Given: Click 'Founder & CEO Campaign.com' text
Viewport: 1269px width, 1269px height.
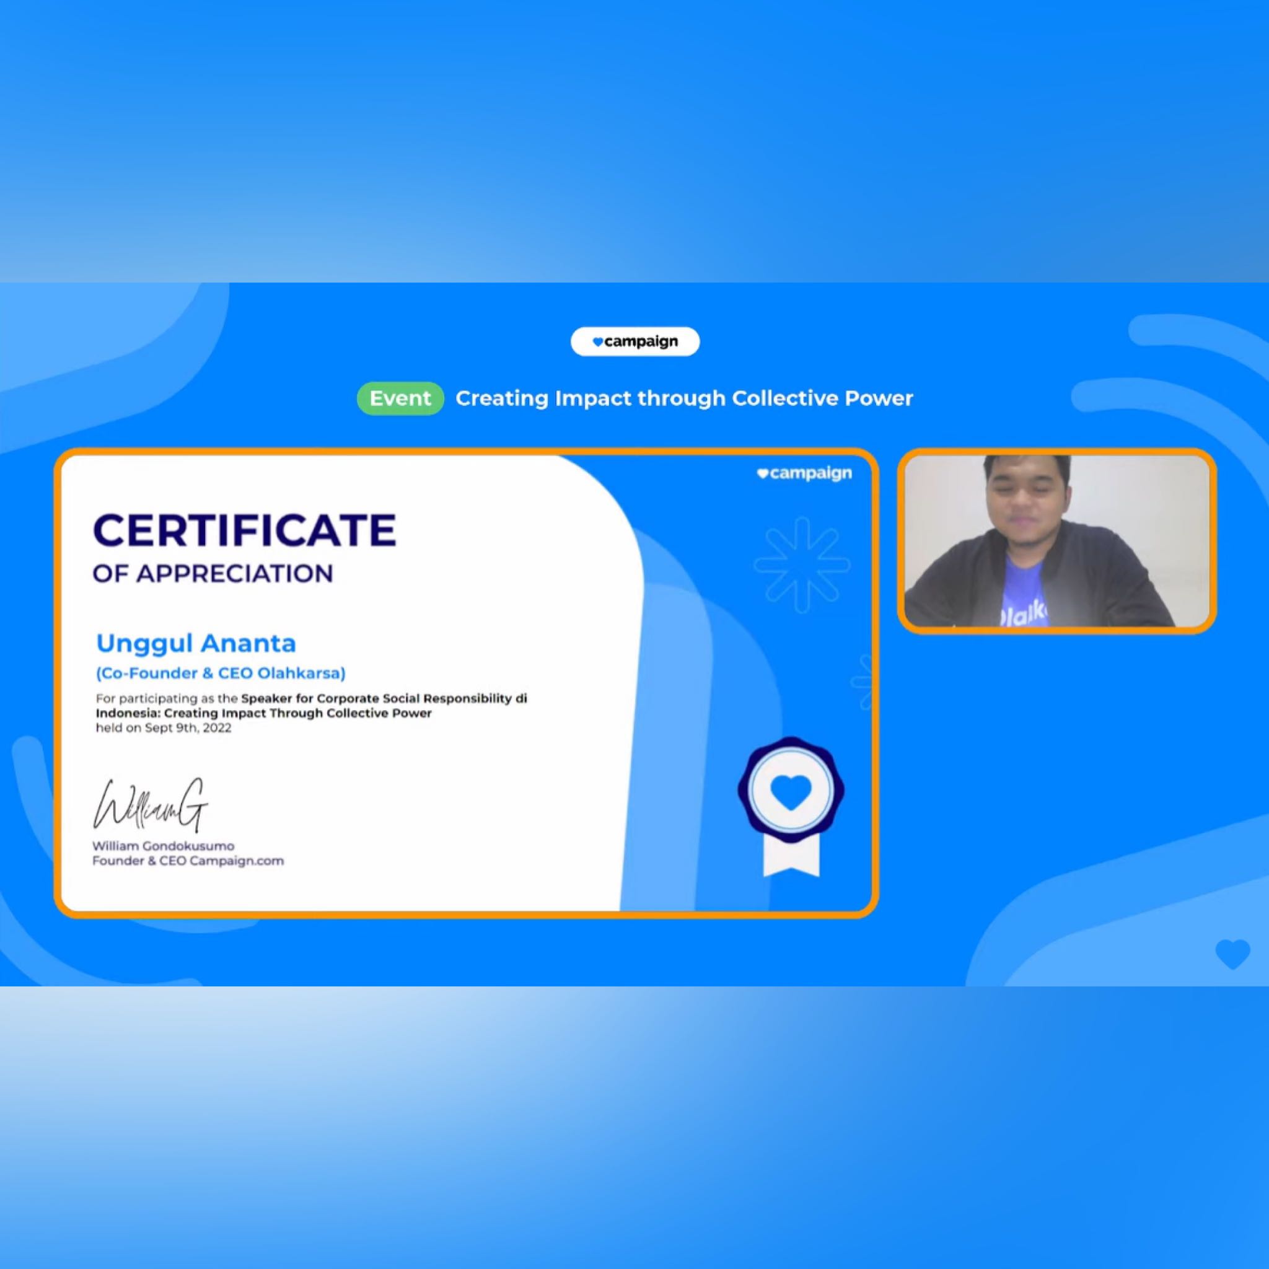Looking at the screenshot, I should (188, 861).
